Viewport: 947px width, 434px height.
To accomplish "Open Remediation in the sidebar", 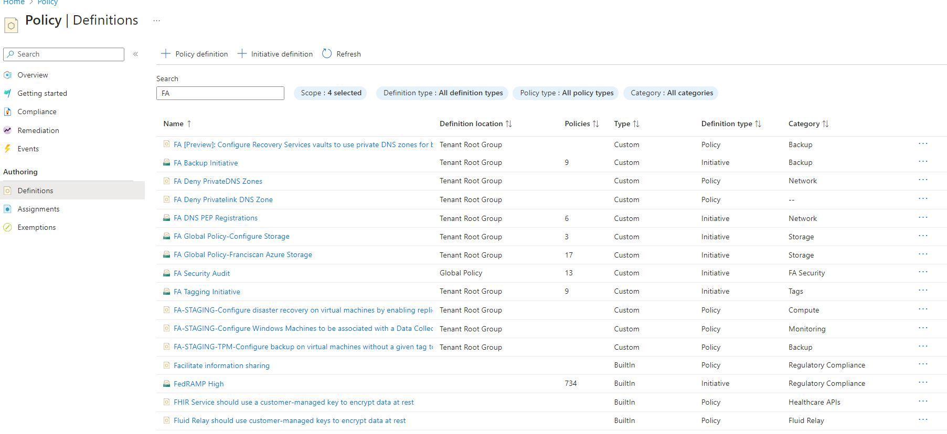I will point(38,130).
